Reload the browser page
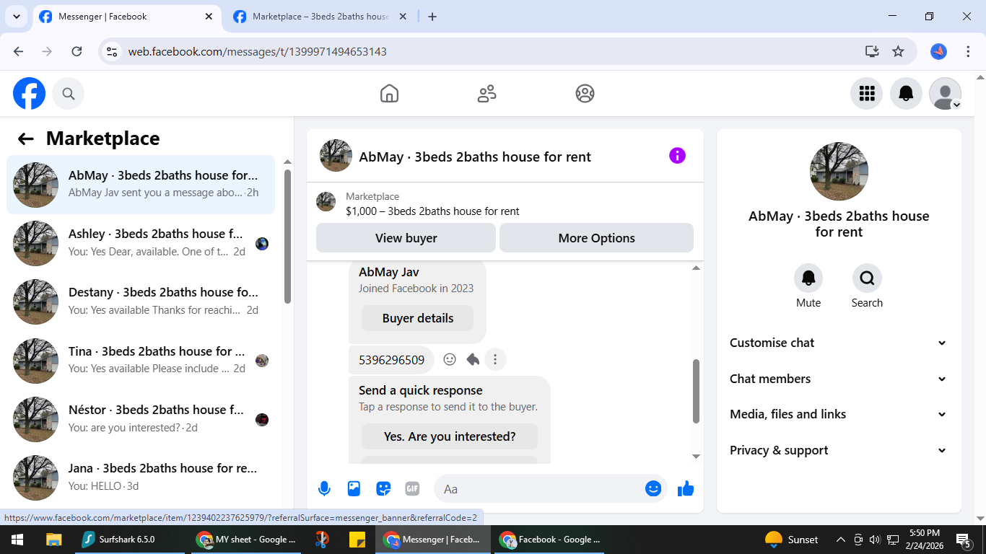 coord(77,51)
